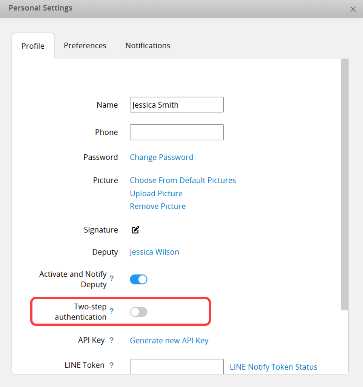The width and height of the screenshot is (363, 387).
Task: Click the Jessica Wilson deputy link
Action: 154,252
